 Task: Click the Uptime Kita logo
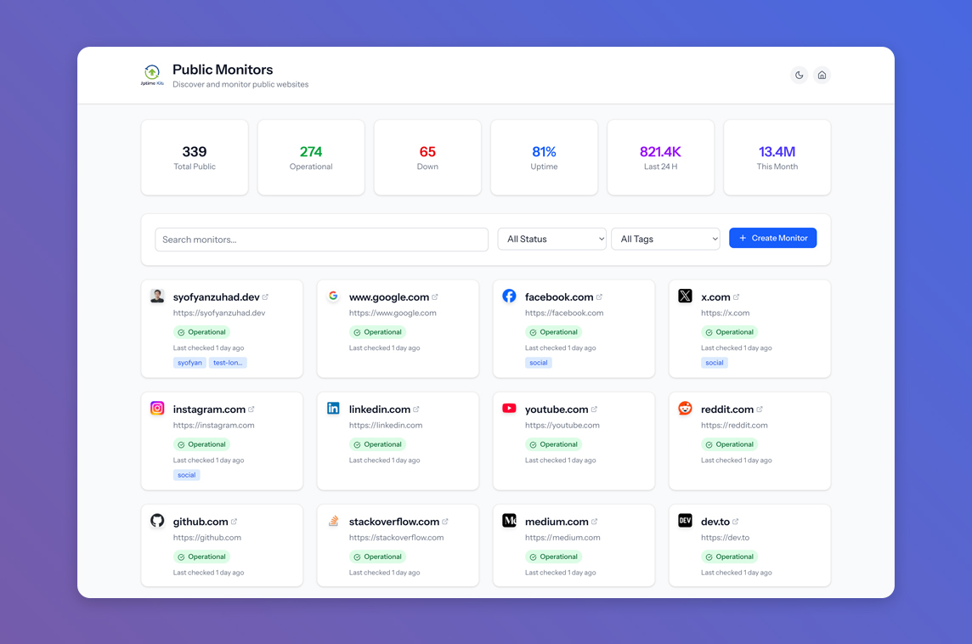point(152,75)
